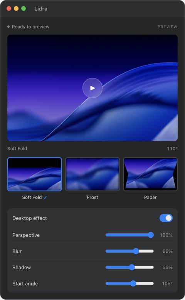Close the Lidra window

pyautogui.click(x=9, y=8)
